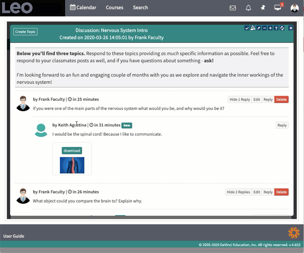The image size is (304, 253).
Task: Click the clock icon beside 'in 26 minutes'
Action: click(70, 192)
